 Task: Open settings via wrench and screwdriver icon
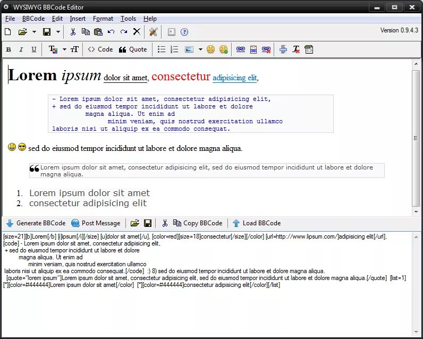pyautogui.click(x=153, y=32)
